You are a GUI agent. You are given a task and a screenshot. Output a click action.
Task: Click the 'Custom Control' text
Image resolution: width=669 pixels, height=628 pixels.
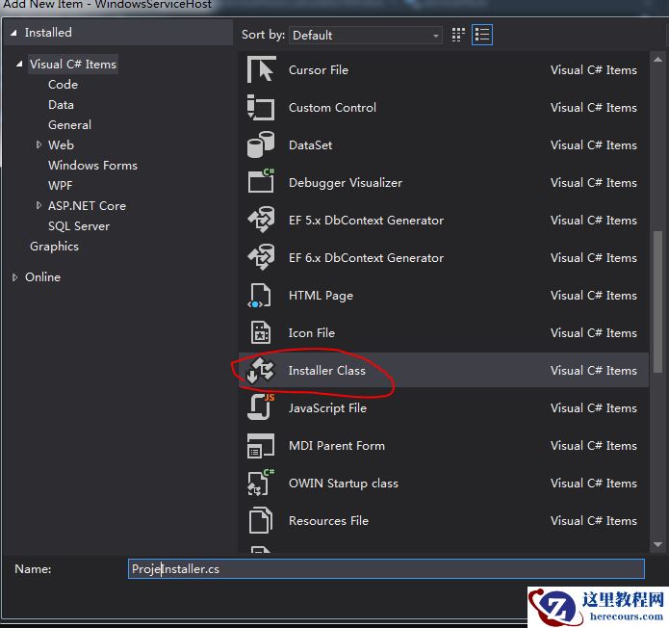332,107
